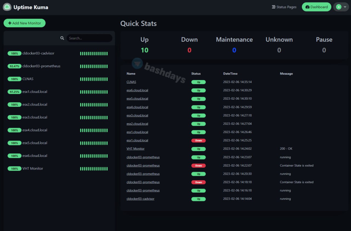Image resolution: width=351 pixels, height=231 pixels.
Task: Click the Up badge in CLNAS row
Action: tap(199, 82)
